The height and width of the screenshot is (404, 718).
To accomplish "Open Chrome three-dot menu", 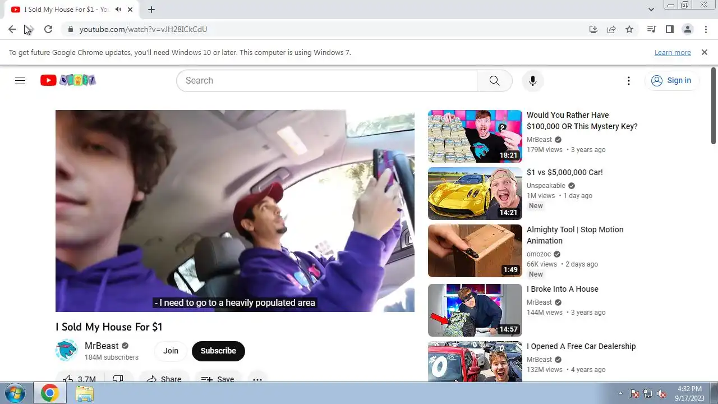I will 705,29.
